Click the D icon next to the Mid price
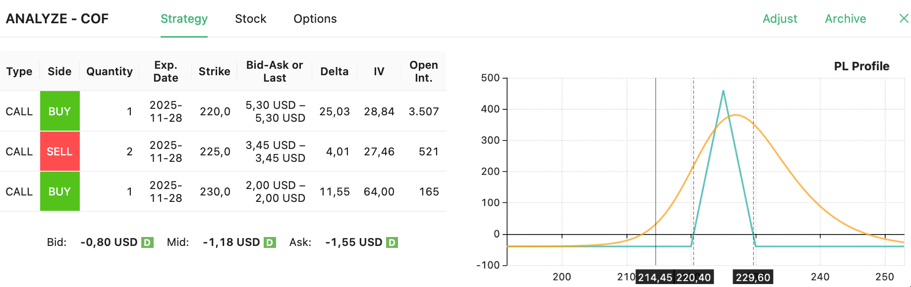 tap(270, 242)
